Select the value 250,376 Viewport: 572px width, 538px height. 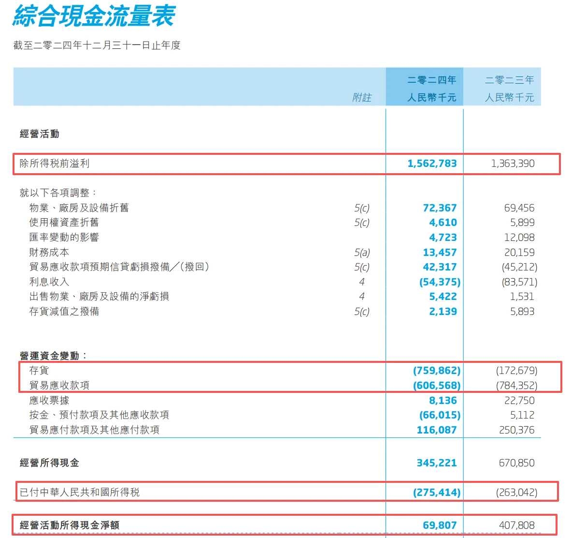(516, 430)
